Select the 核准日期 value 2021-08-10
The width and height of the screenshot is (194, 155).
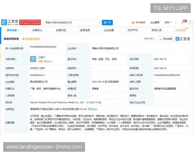click(160, 68)
